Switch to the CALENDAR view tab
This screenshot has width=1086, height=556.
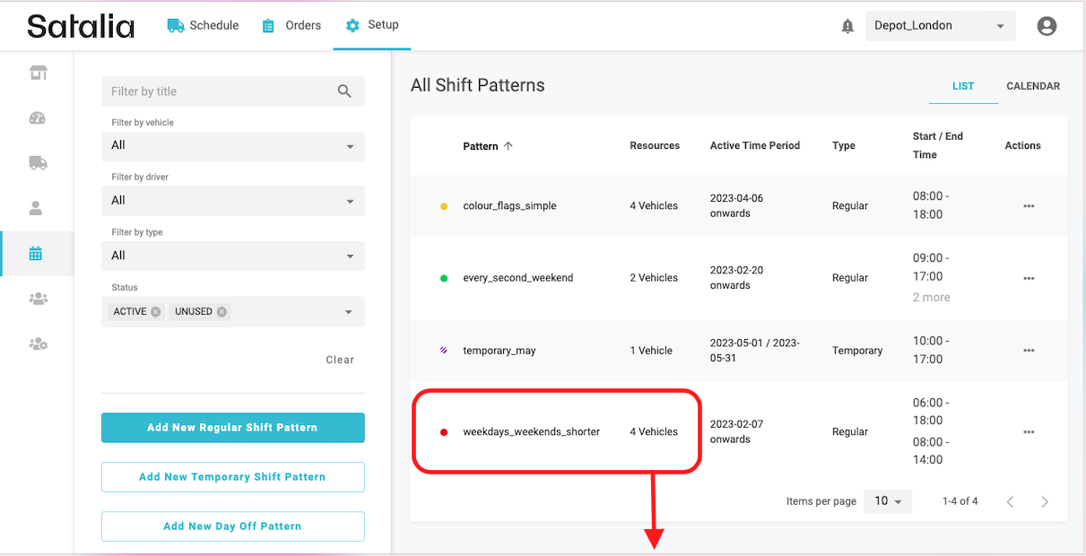1032,86
